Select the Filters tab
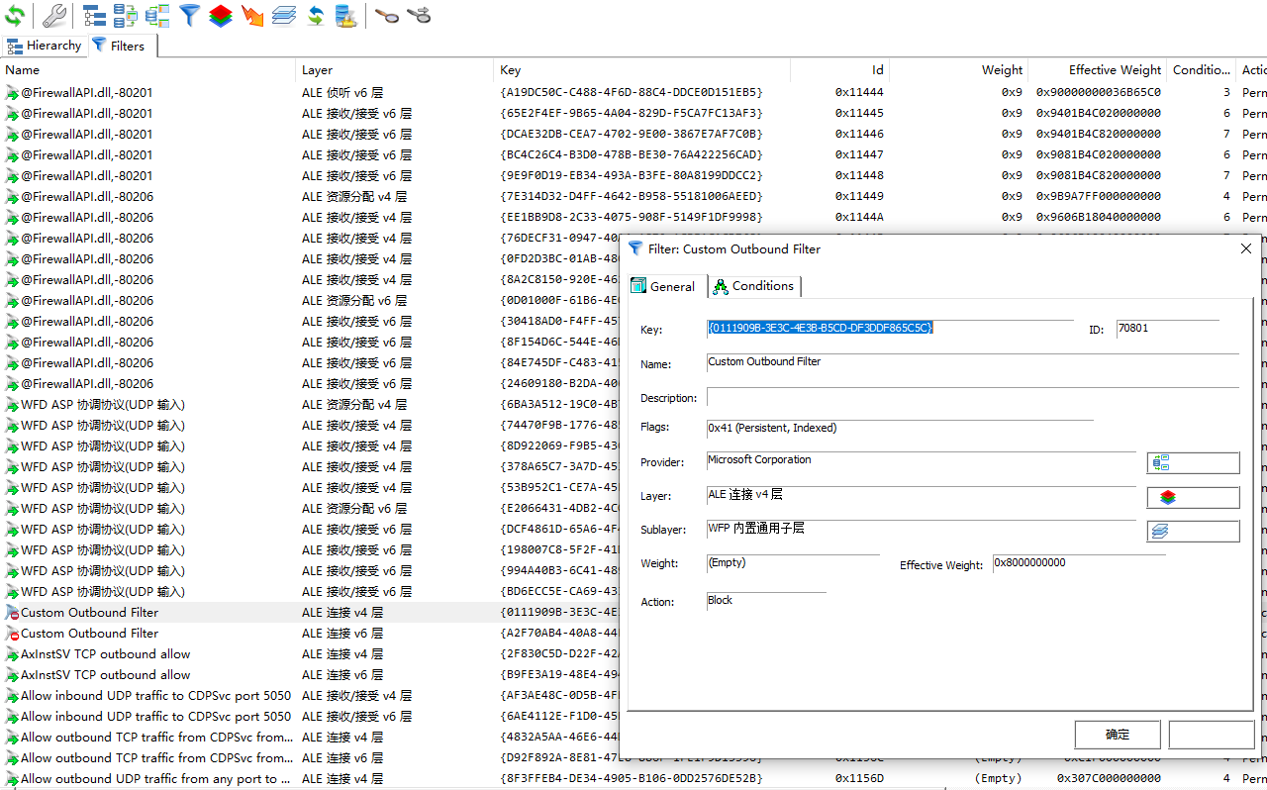The image size is (1267, 790). click(123, 45)
